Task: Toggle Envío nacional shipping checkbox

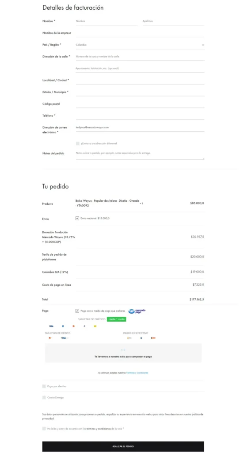Action: pyautogui.click(x=77, y=219)
